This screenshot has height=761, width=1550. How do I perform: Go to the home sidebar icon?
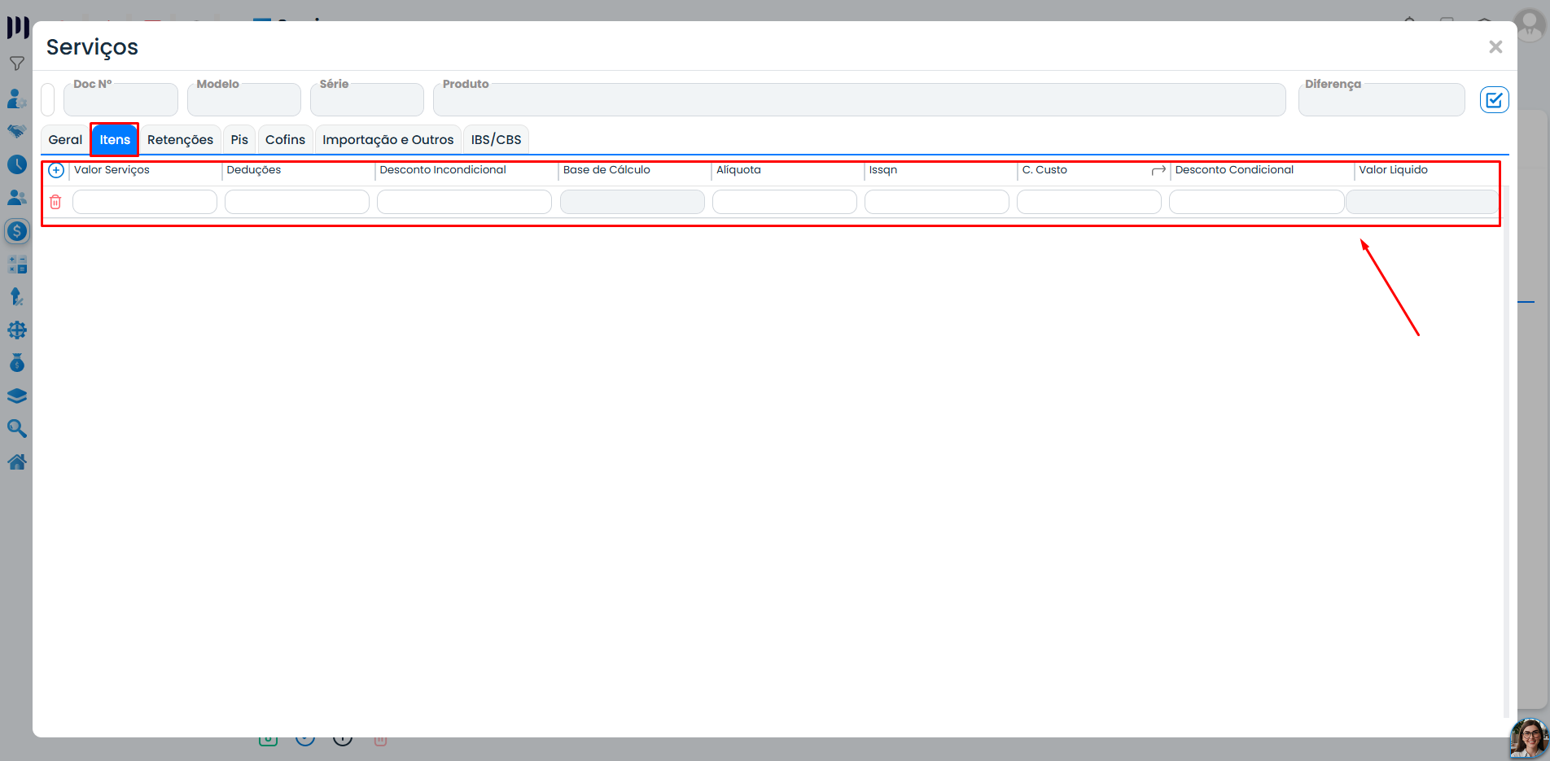(x=17, y=462)
